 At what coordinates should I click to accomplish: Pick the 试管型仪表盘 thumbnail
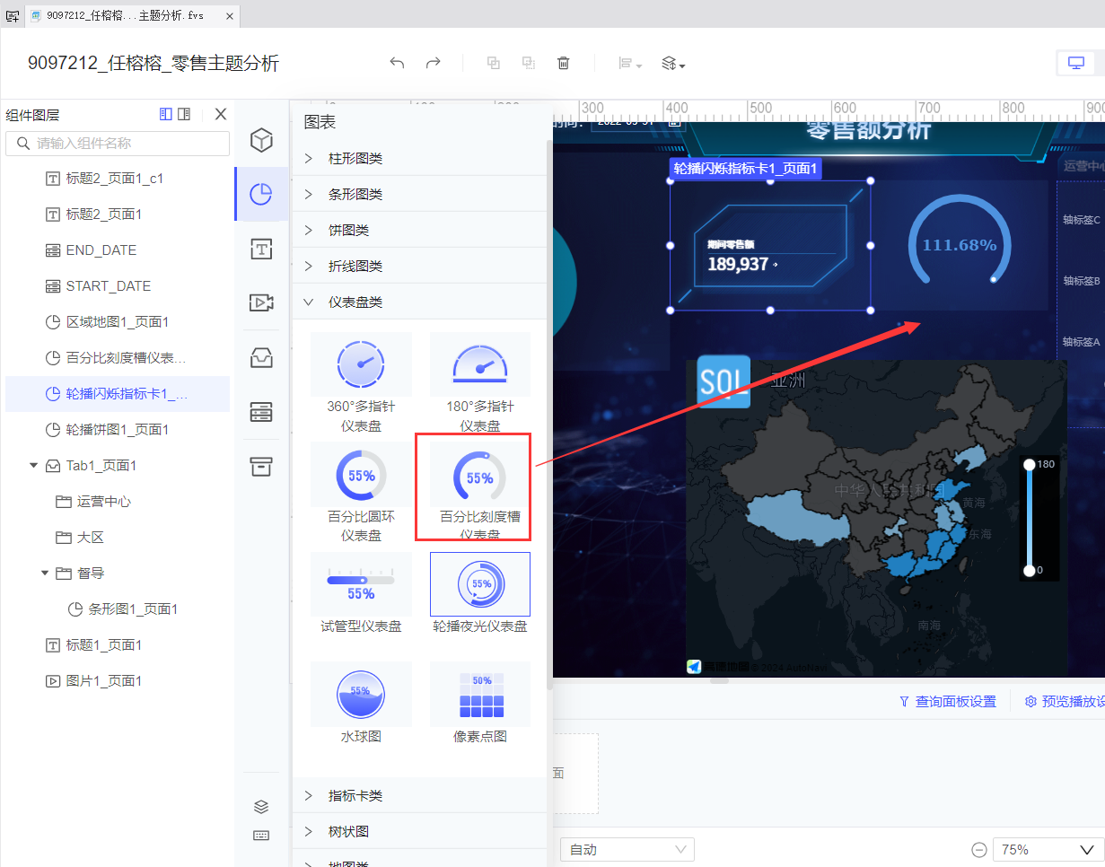pos(361,584)
